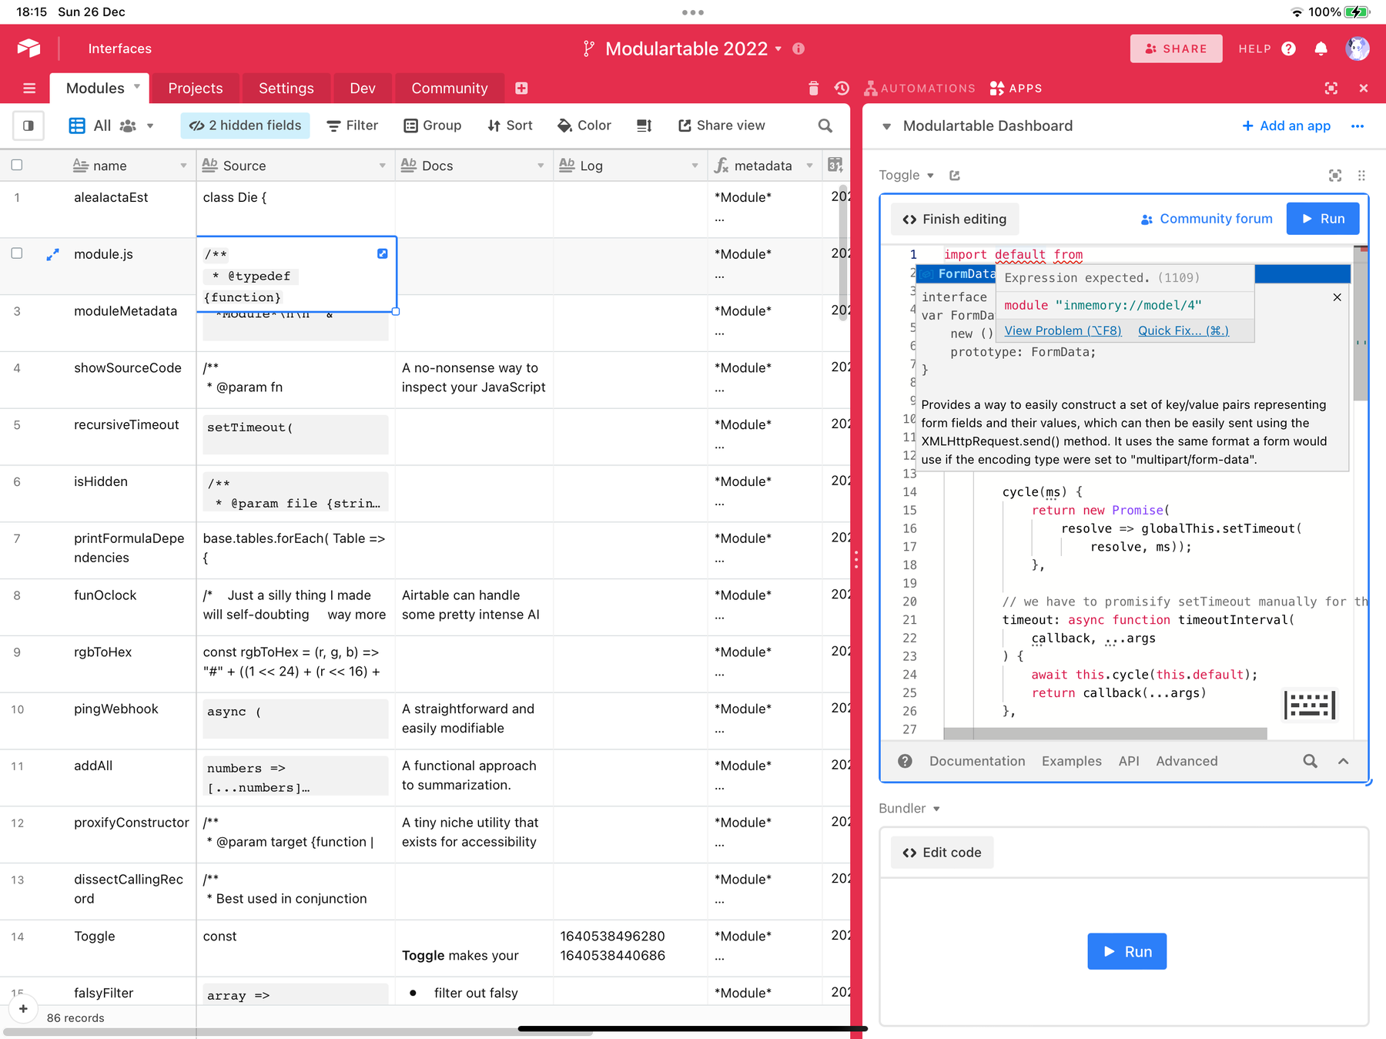Open the Toggle app in fullscreen
This screenshot has width=1386, height=1039.
(x=1335, y=176)
